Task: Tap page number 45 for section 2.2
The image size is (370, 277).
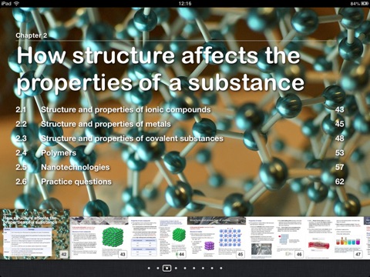Action: [x=339, y=124]
